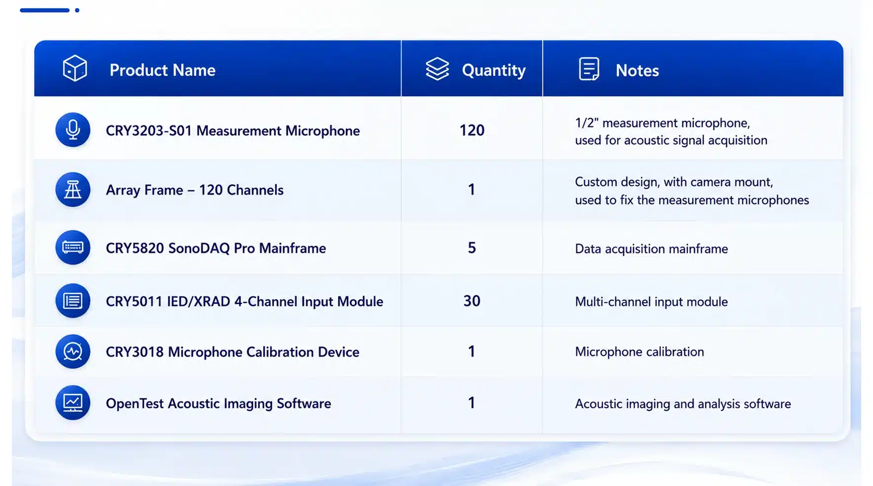Click the tripod frame icon for Array Frame
Image resolution: width=873 pixels, height=486 pixels.
[73, 189]
